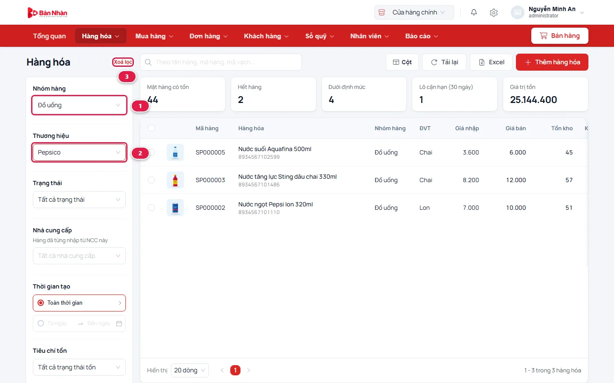Open the Đơn hàng menu

point(209,36)
